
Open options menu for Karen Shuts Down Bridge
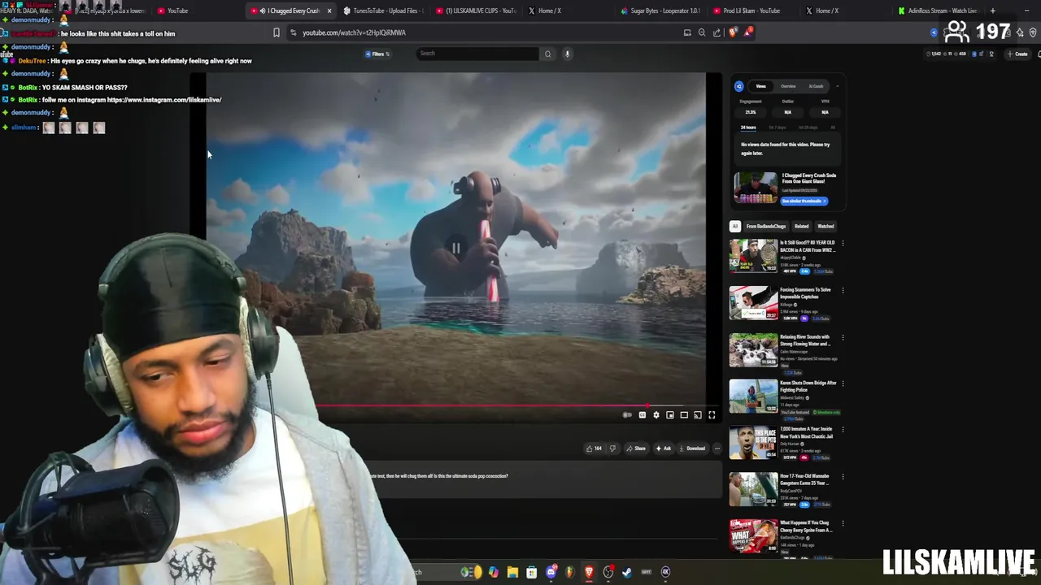(x=843, y=383)
